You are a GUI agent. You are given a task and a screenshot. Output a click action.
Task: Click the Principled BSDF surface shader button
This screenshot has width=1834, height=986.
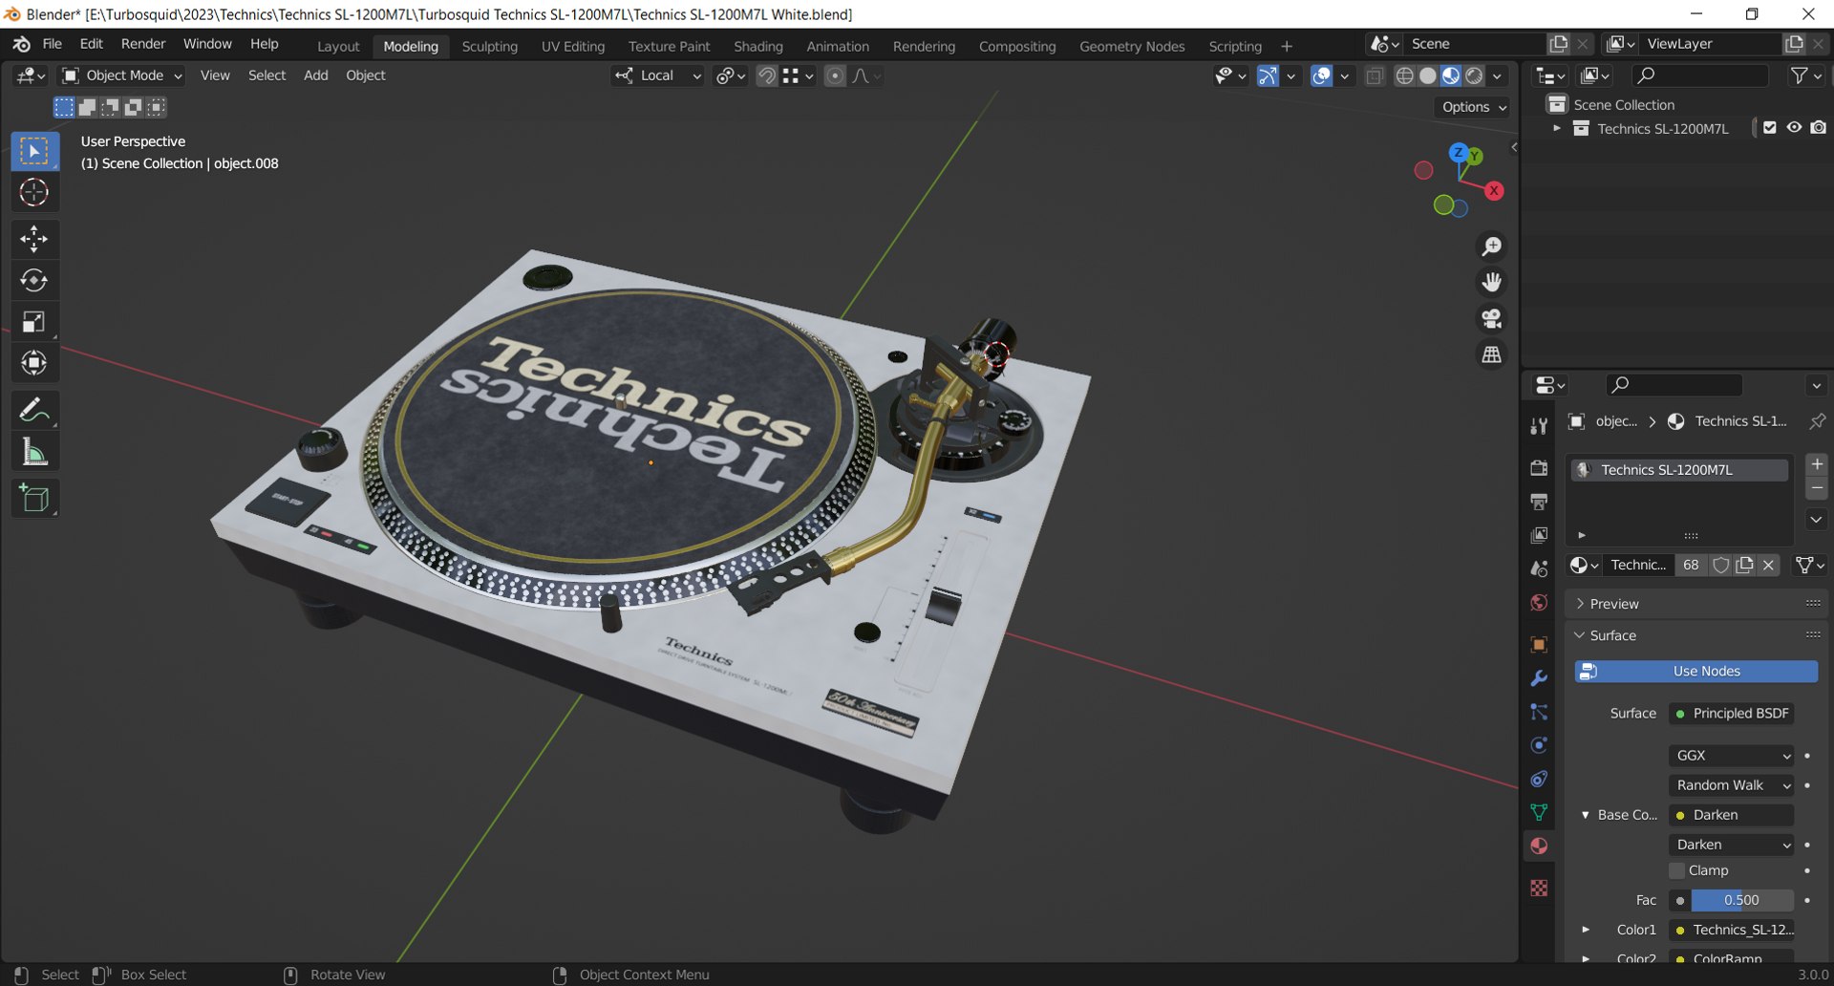(x=1732, y=714)
